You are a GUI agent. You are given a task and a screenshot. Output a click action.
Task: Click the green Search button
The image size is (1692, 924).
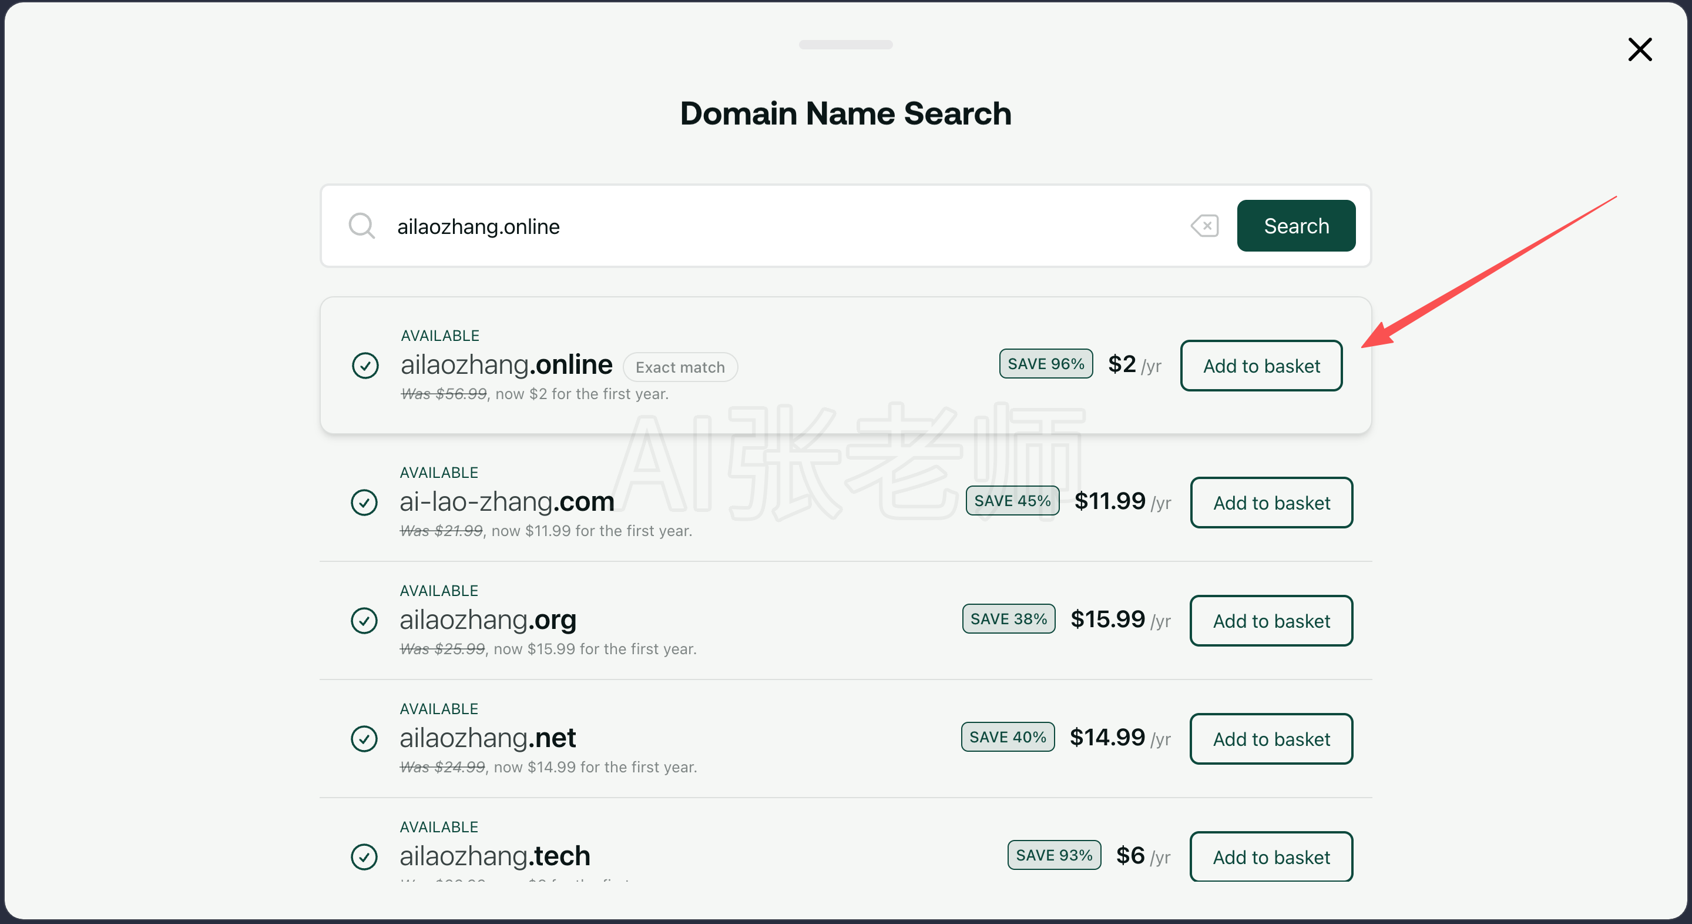click(x=1296, y=225)
